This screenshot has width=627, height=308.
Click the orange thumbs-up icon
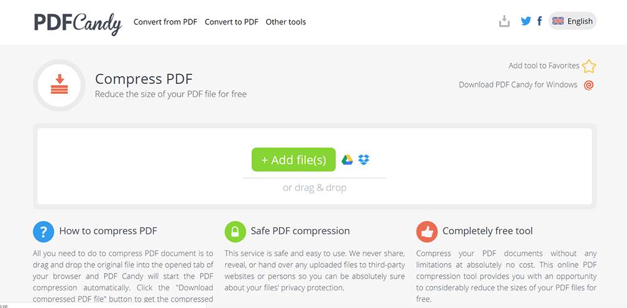tap(426, 232)
